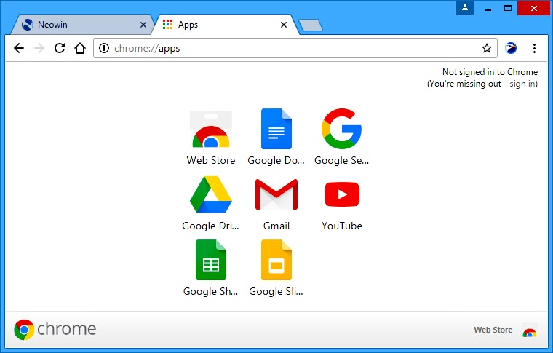
Task: Click the sign in link
Action: tap(522, 84)
